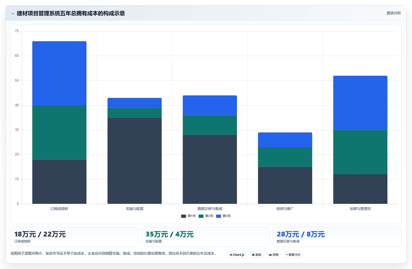The image size is (412, 269).
Task: Click the green 第3年 segment of 订阅或授权 bar
Action: pyautogui.click(x=59, y=132)
